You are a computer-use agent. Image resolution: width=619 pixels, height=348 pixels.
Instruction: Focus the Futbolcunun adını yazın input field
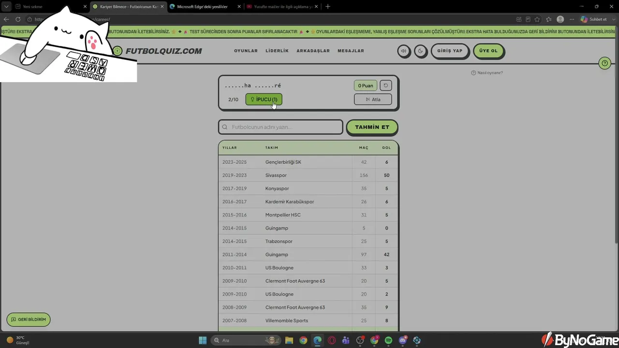pos(280,127)
